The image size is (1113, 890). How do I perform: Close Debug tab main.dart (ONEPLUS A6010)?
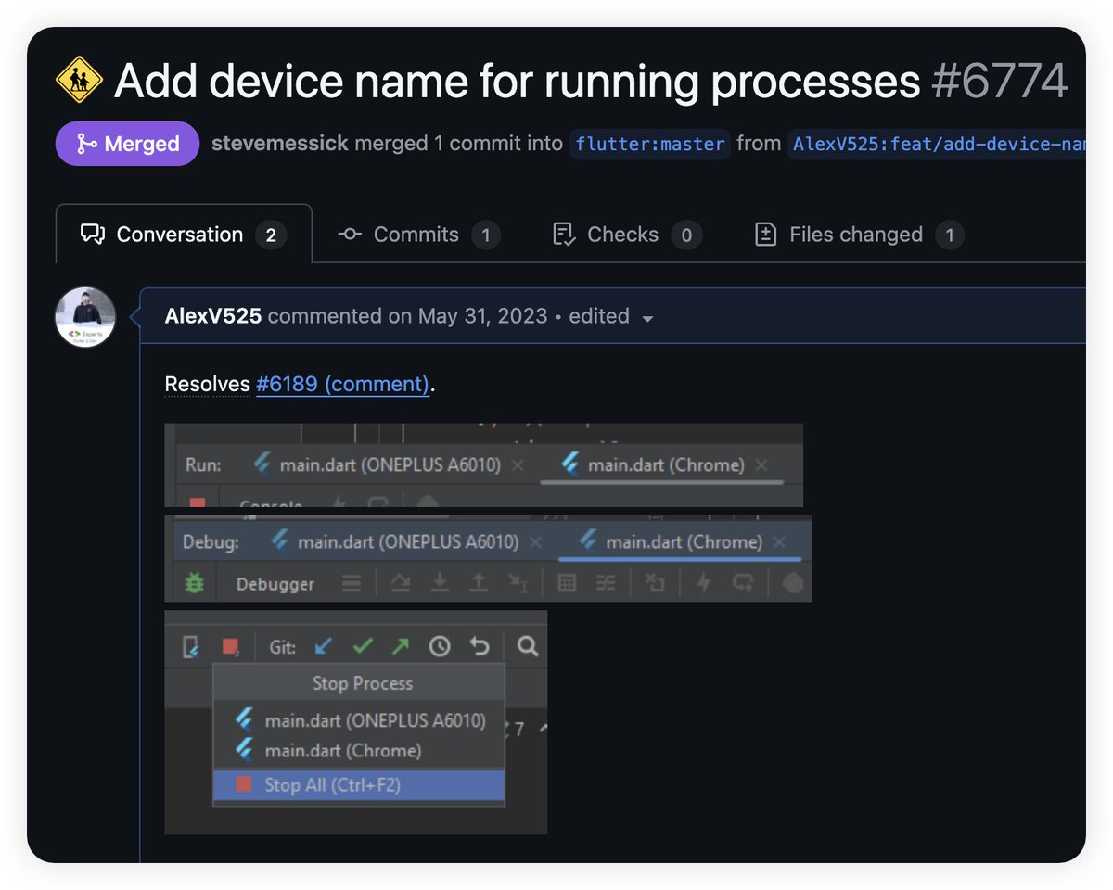(x=536, y=541)
